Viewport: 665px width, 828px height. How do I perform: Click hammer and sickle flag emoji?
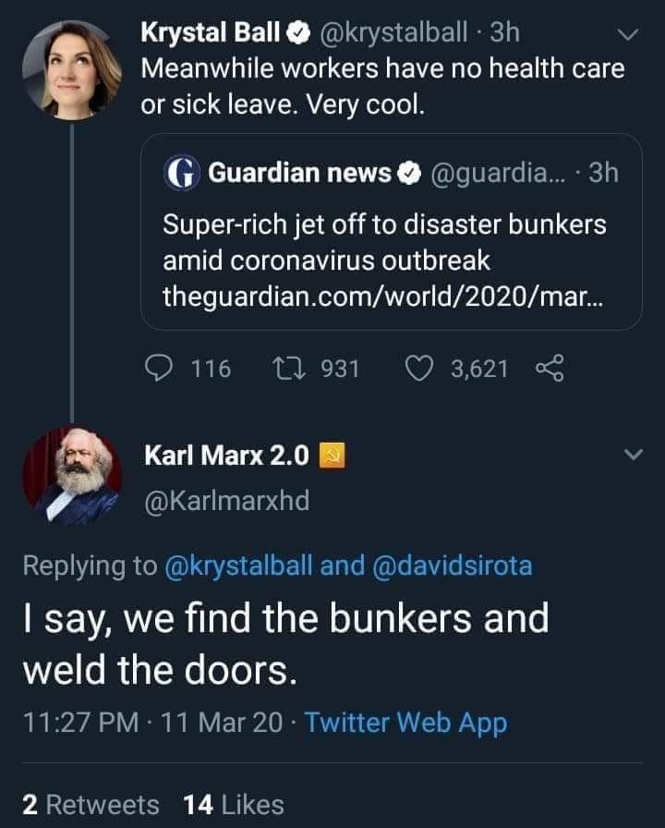point(330,457)
